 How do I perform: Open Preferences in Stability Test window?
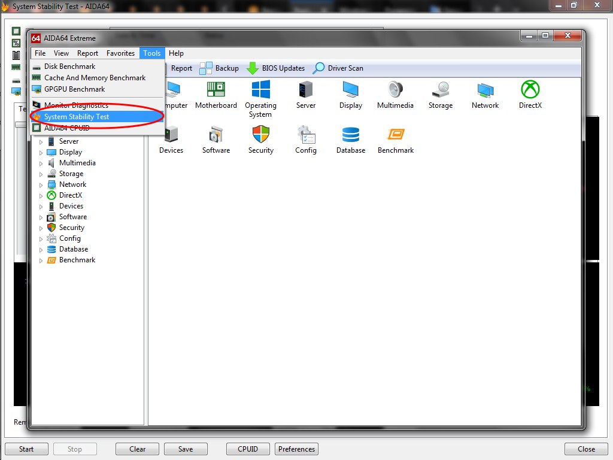(x=296, y=449)
